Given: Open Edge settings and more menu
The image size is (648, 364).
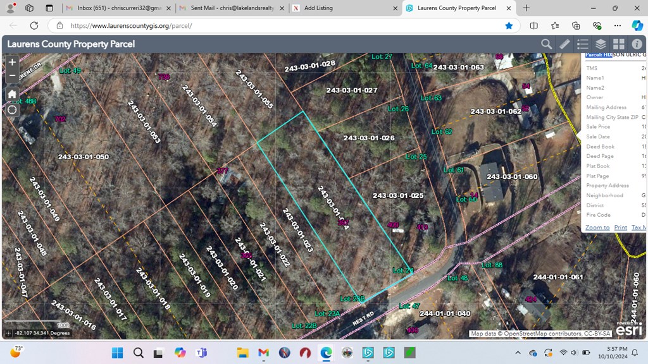Looking at the screenshot, I should click(618, 25).
